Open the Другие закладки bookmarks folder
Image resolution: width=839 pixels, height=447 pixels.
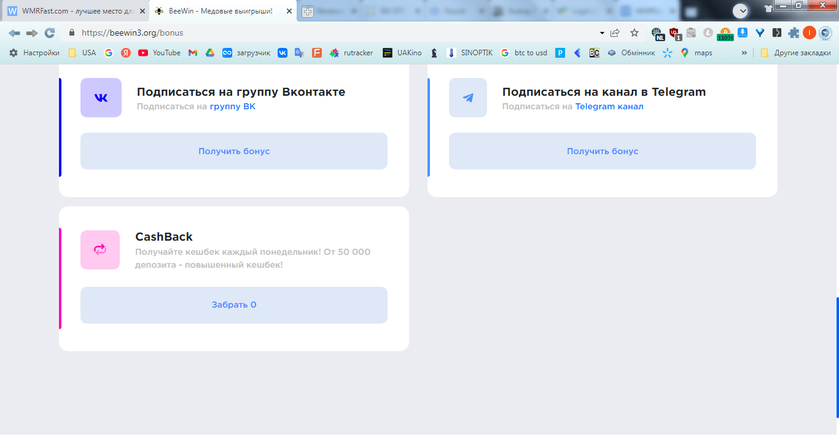(x=795, y=53)
